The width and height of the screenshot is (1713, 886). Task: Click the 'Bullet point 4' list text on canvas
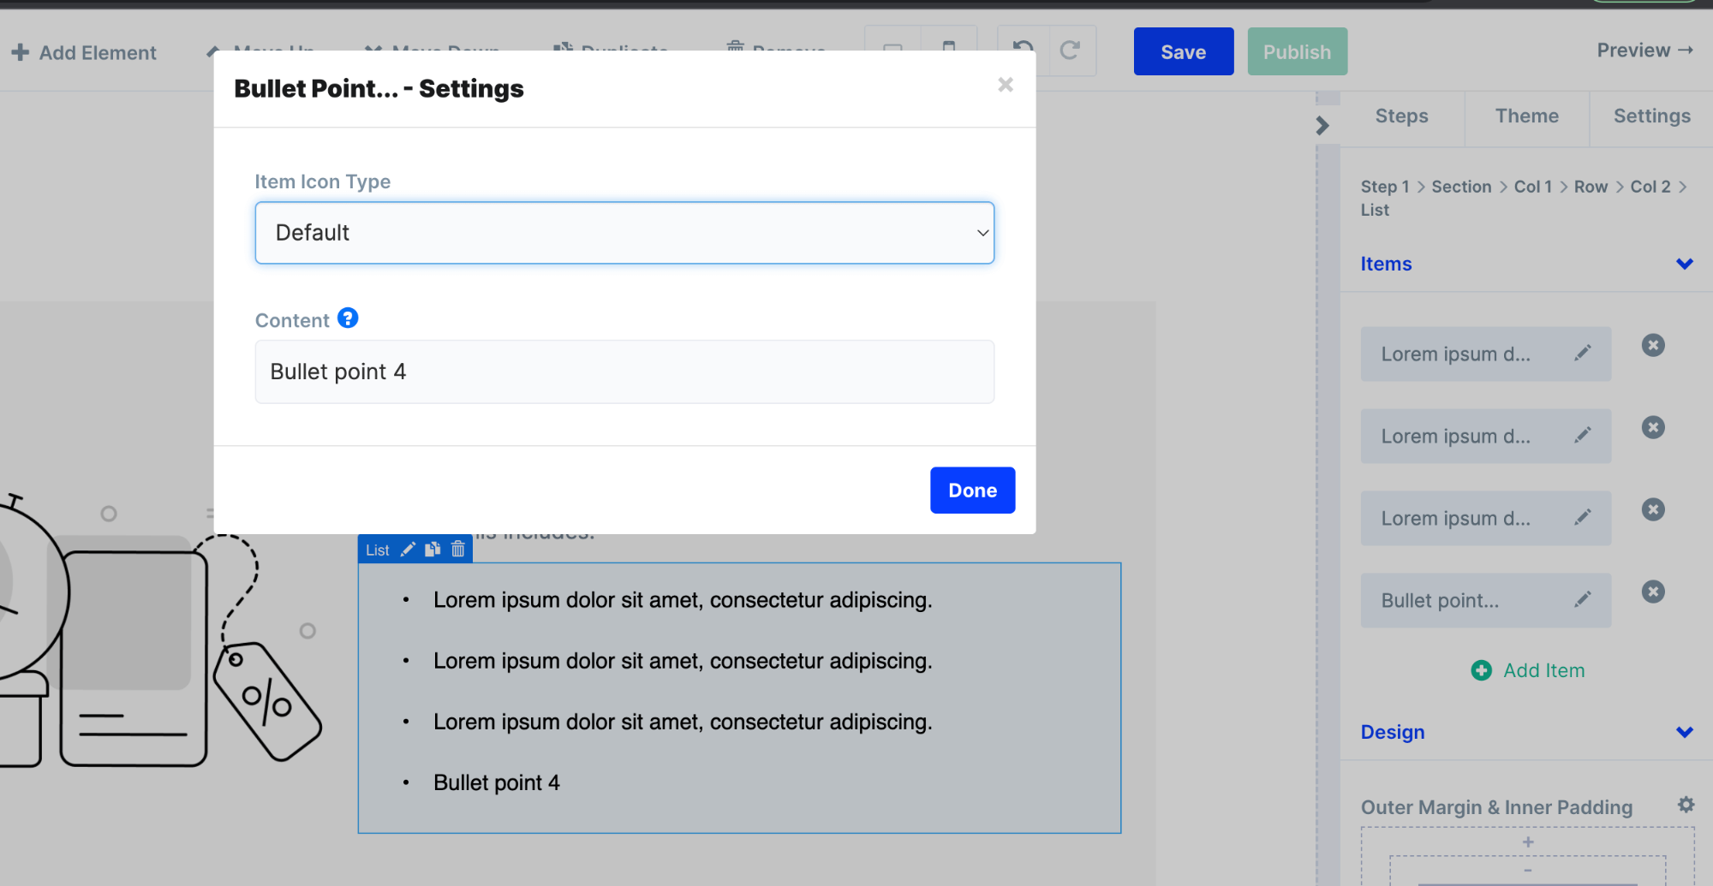click(x=496, y=783)
